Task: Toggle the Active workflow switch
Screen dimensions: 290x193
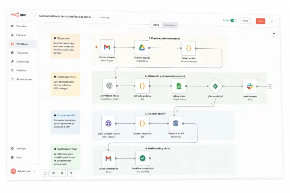Action: 233,21
